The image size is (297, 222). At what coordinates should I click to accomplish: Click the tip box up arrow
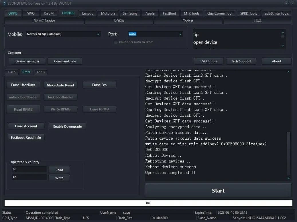[283, 32]
